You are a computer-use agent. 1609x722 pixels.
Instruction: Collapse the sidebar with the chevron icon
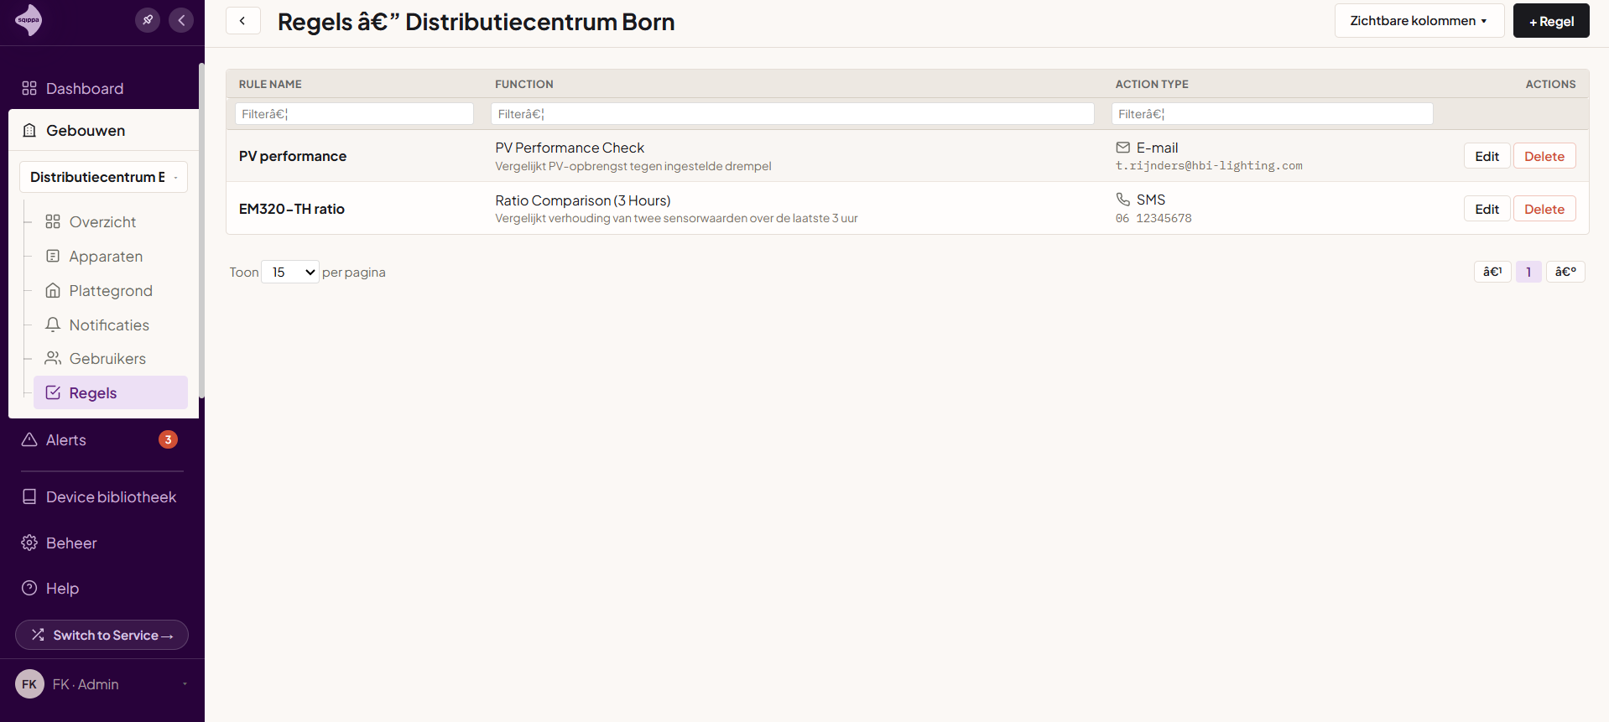[x=181, y=20]
